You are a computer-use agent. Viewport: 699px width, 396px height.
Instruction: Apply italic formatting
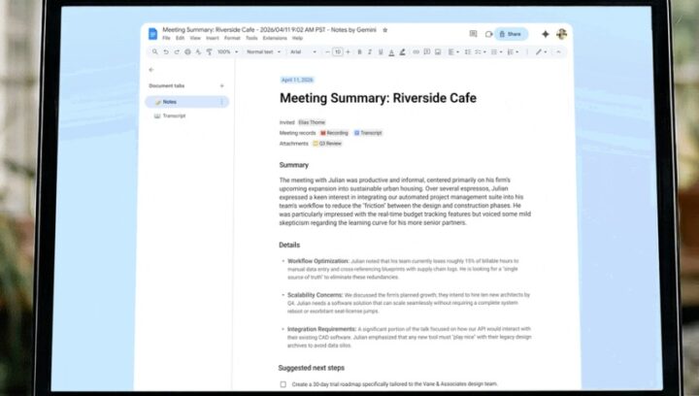click(370, 52)
